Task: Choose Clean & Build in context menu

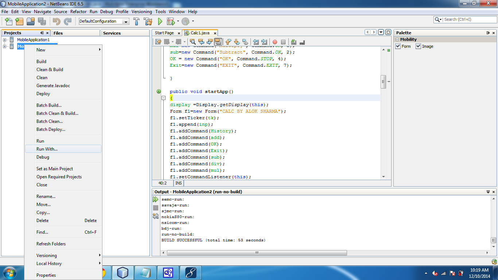Action: coord(63,70)
